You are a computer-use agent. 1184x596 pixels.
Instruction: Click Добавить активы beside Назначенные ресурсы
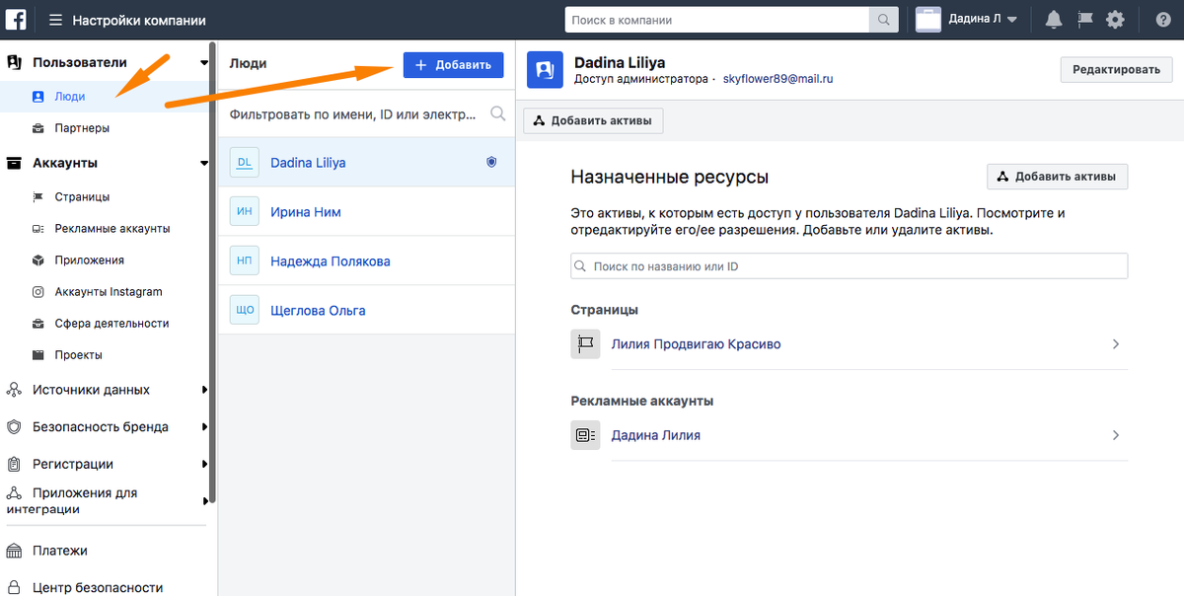click(x=1057, y=177)
